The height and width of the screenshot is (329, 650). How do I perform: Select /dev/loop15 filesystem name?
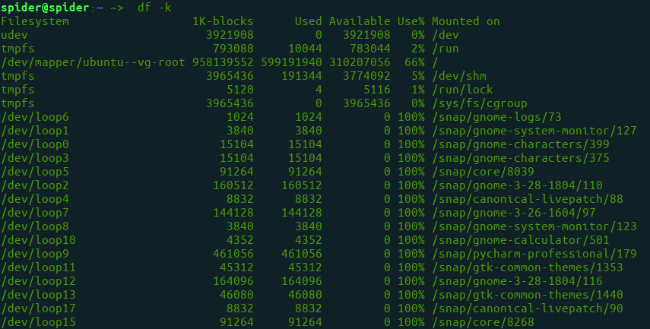(x=38, y=322)
